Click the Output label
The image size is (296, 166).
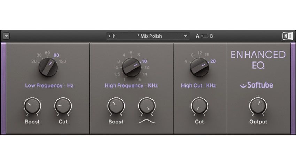pyautogui.click(x=258, y=122)
